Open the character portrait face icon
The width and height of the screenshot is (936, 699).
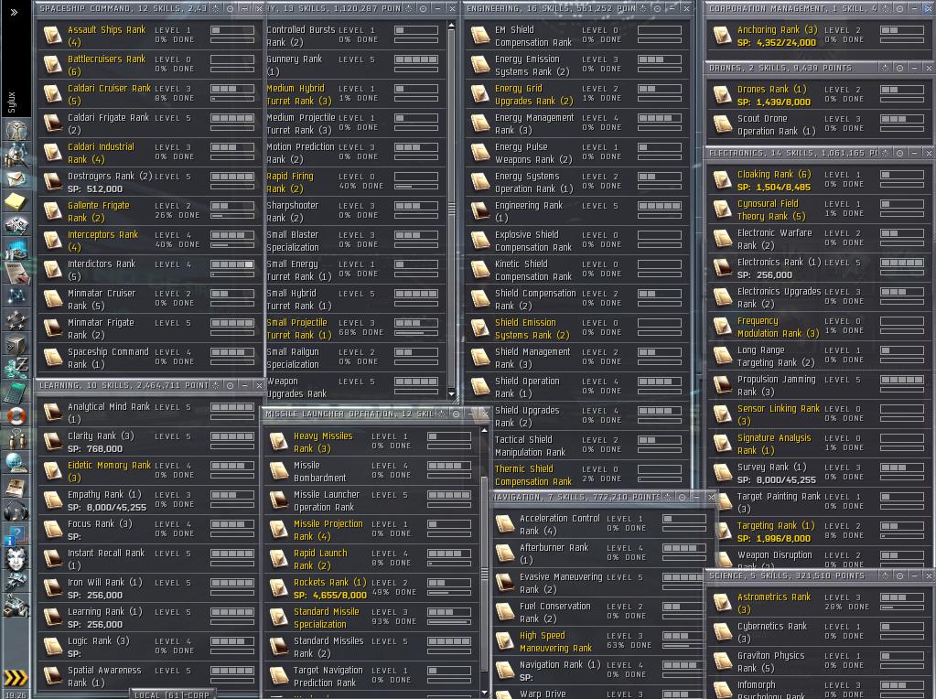pos(16,559)
